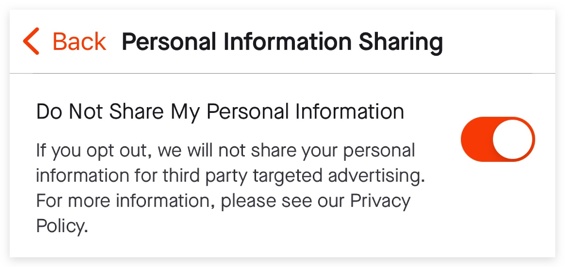Go back using the Back label
This screenshot has width=565, height=267.
point(79,42)
